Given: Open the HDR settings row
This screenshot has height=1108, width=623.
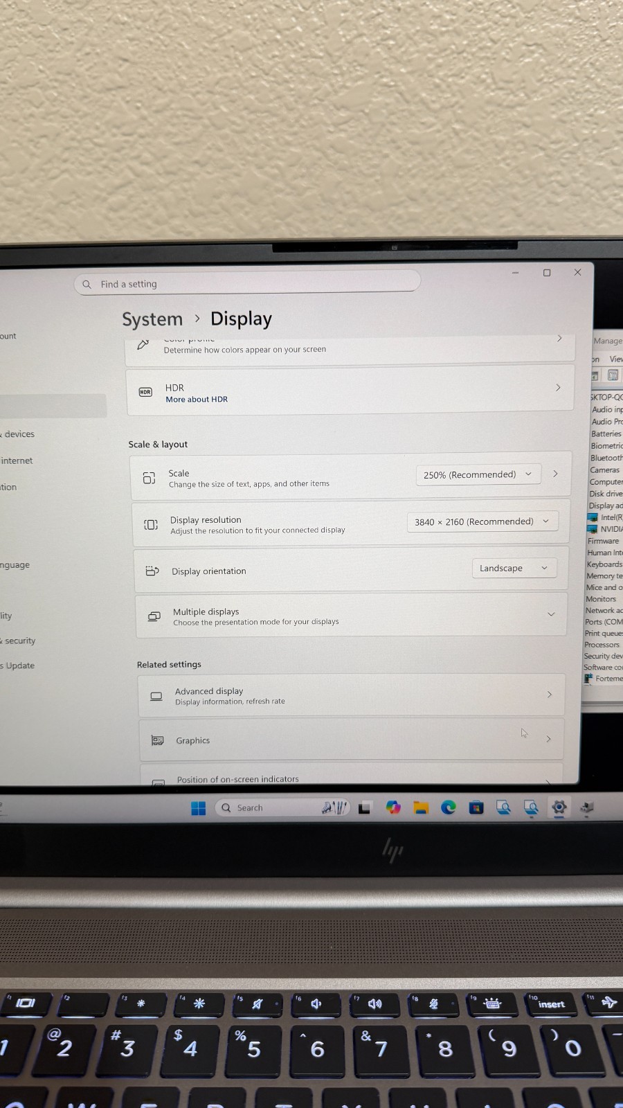Looking at the screenshot, I should coord(350,391).
